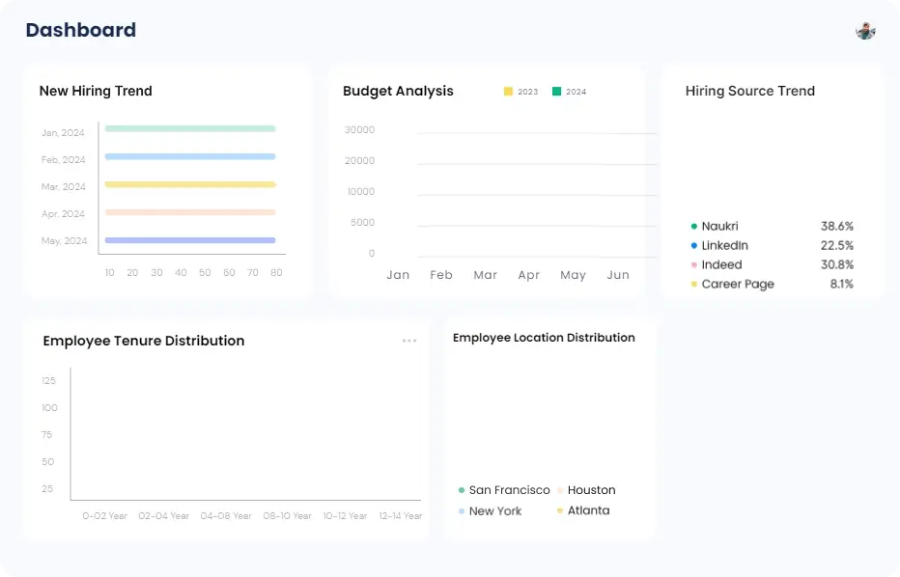Click the Naukri label
The image size is (900, 577).
(719, 226)
